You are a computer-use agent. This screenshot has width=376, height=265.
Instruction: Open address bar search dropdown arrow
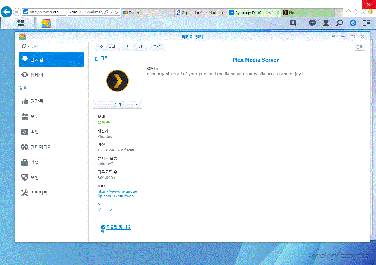(x=111, y=12)
